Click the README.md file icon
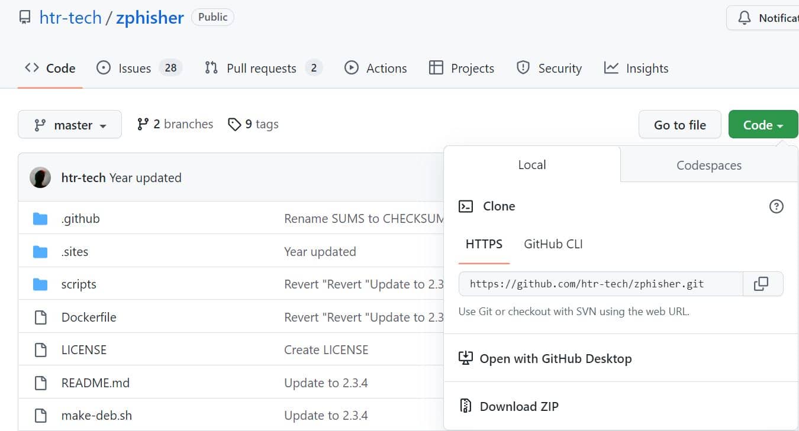This screenshot has width=799, height=431. coord(40,383)
